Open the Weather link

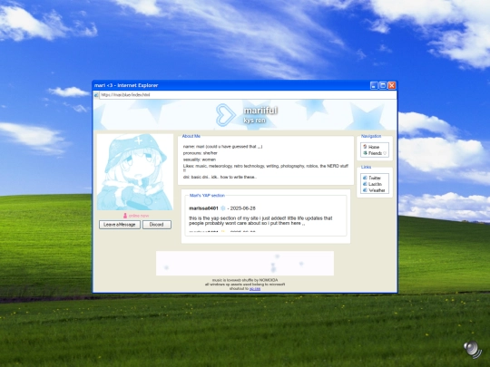377,190
